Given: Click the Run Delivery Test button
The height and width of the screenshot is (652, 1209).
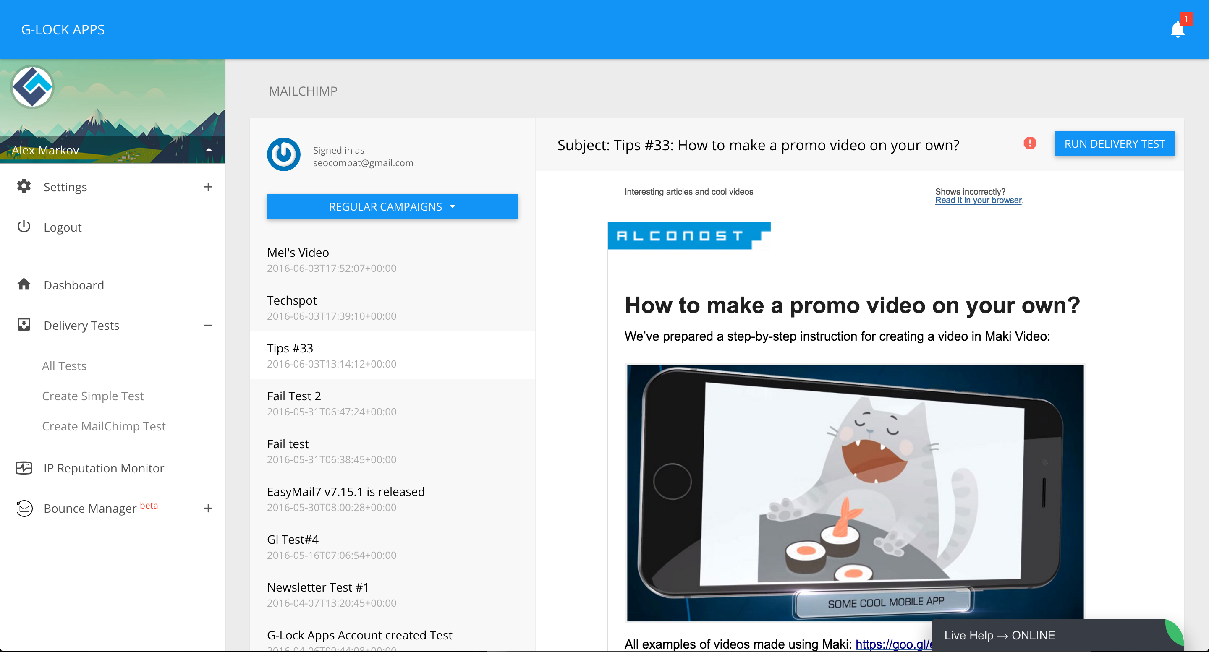Looking at the screenshot, I should pos(1114,143).
